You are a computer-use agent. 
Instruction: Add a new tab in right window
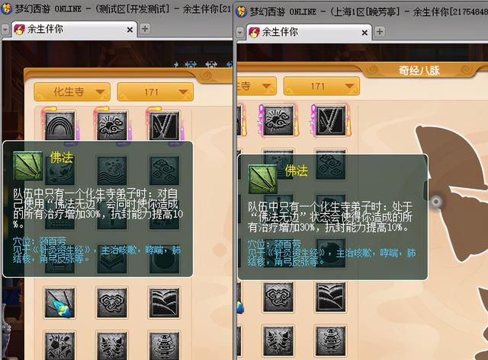pyautogui.click(x=380, y=31)
